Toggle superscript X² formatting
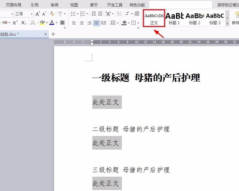Screen dimensions: 239x191 [x=15, y=23]
